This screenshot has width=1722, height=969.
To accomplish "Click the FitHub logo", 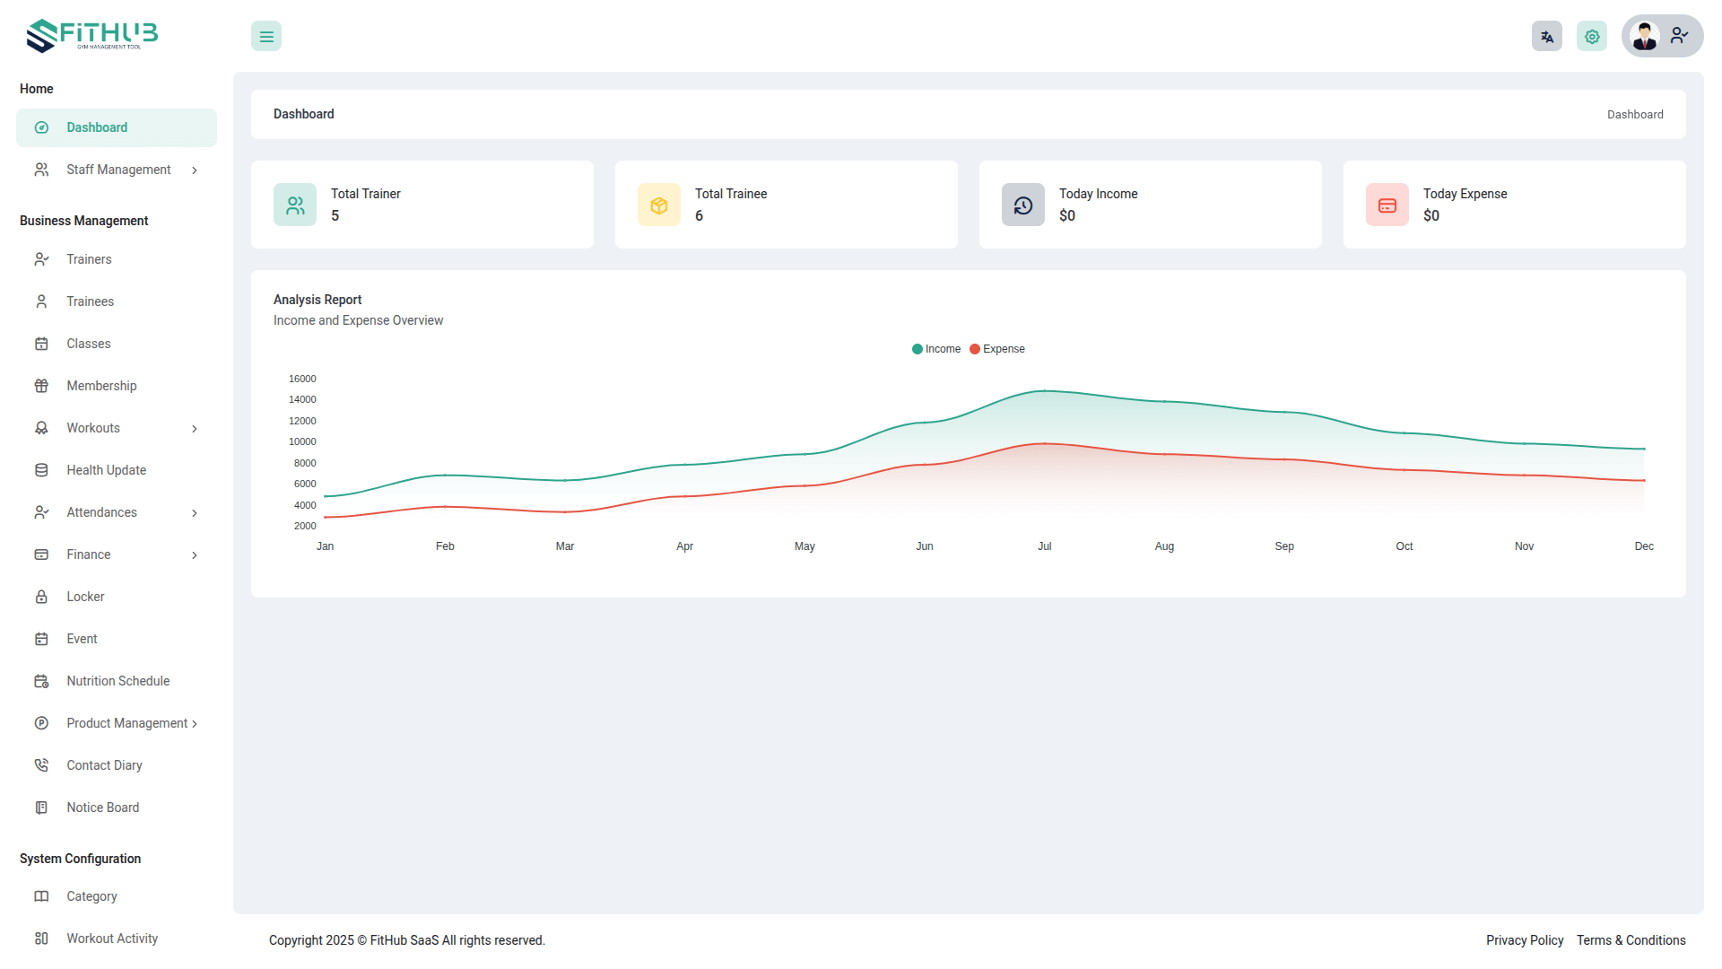I will [92, 36].
